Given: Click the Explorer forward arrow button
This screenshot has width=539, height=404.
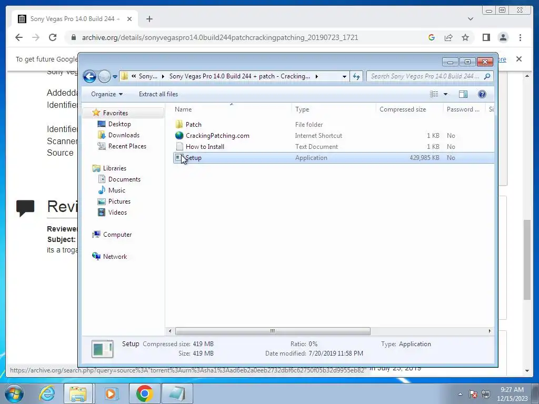Looking at the screenshot, I should [104, 76].
